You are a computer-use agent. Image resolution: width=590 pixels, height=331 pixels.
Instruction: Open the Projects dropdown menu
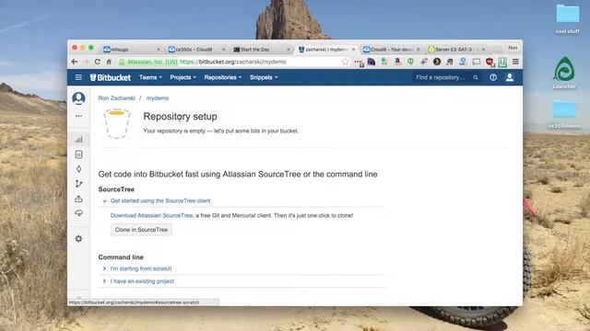tap(183, 77)
